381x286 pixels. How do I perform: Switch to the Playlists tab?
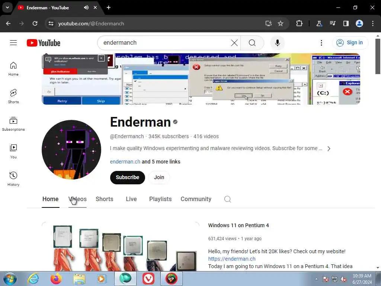[x=160, y=199]
